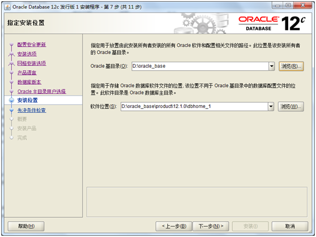Click 浏览(R) button for Oracle base
The width and height of the screenshot is (316, 237).
291,66
